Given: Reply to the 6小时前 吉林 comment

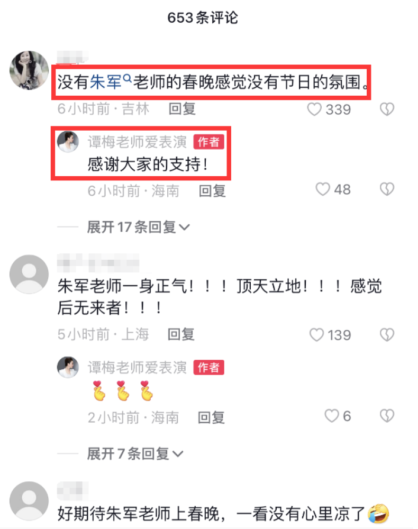Looking at the screenshot, I should point(182,109).
